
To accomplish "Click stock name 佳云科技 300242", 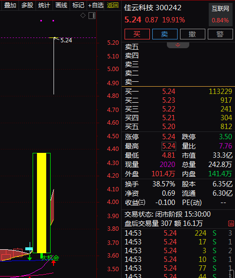I will [153, 8].
